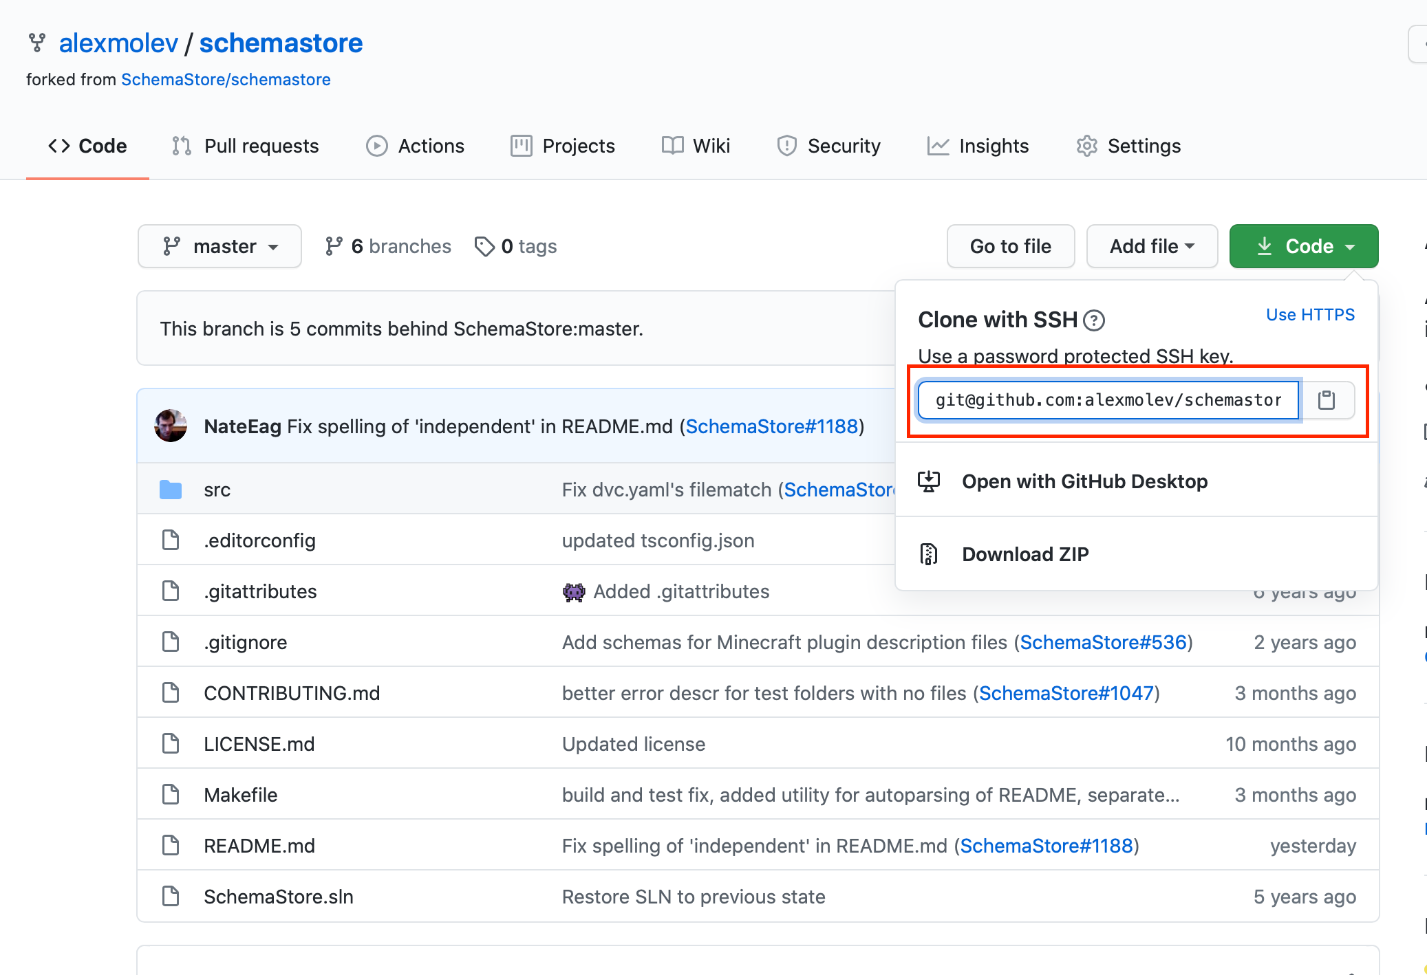Toggle the green Code dropdown button
Image resolution: width=1427 pixels, height=975 pixels.
pyautogui.click(x=1304, y=246)
